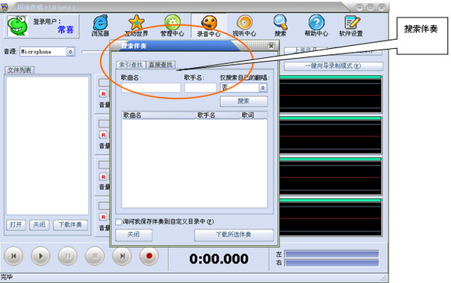The width and height of the screenshot is (451, 283).
Task: Click the 左 channel level bar
Action: tap(331, 254)
